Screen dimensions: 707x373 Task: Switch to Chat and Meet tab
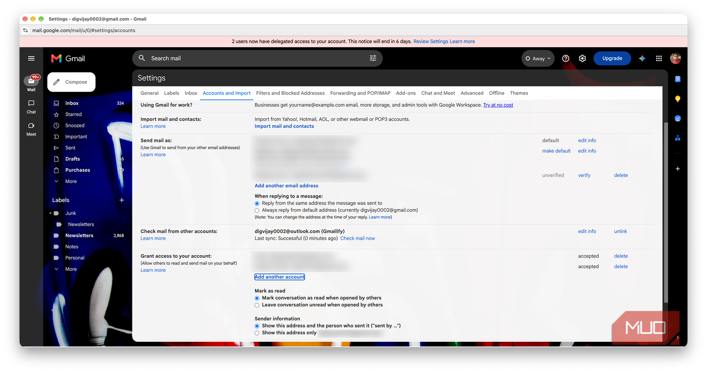click(x=438, y=93)
